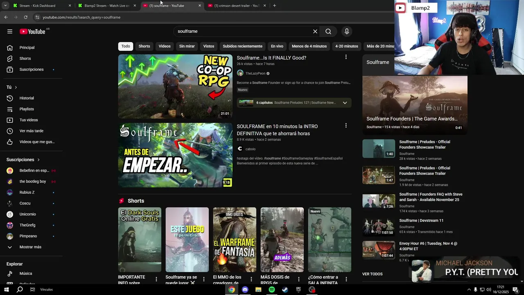This screenshot has width=524, height=295.
Task: Play El Warframe de Fantasía short
Action: [235, 240]
